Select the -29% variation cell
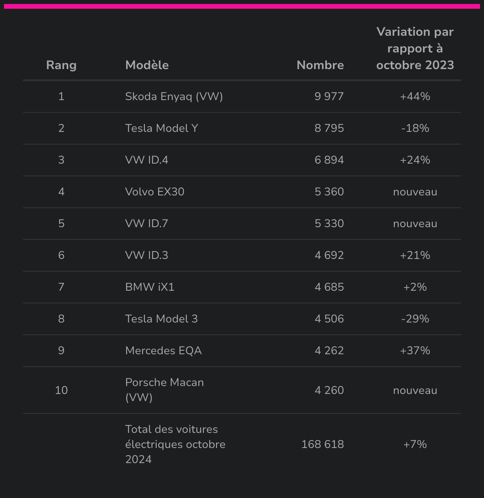 (x=415, y=319)
